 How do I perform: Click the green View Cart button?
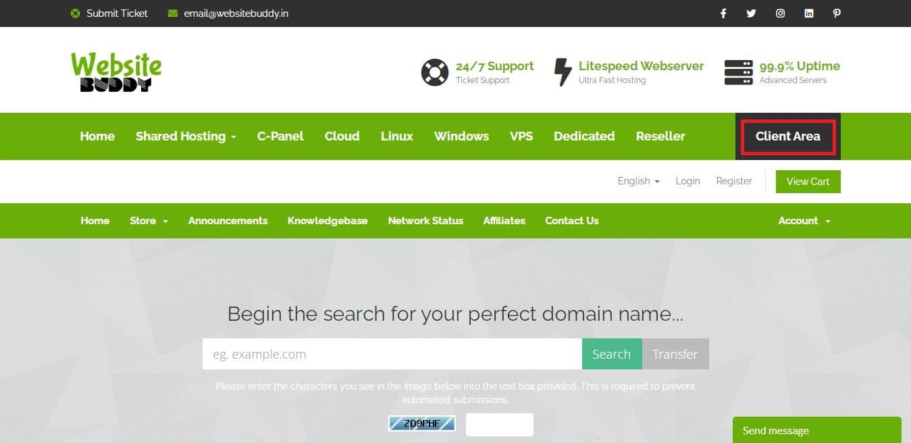click(x=808, y=182)
